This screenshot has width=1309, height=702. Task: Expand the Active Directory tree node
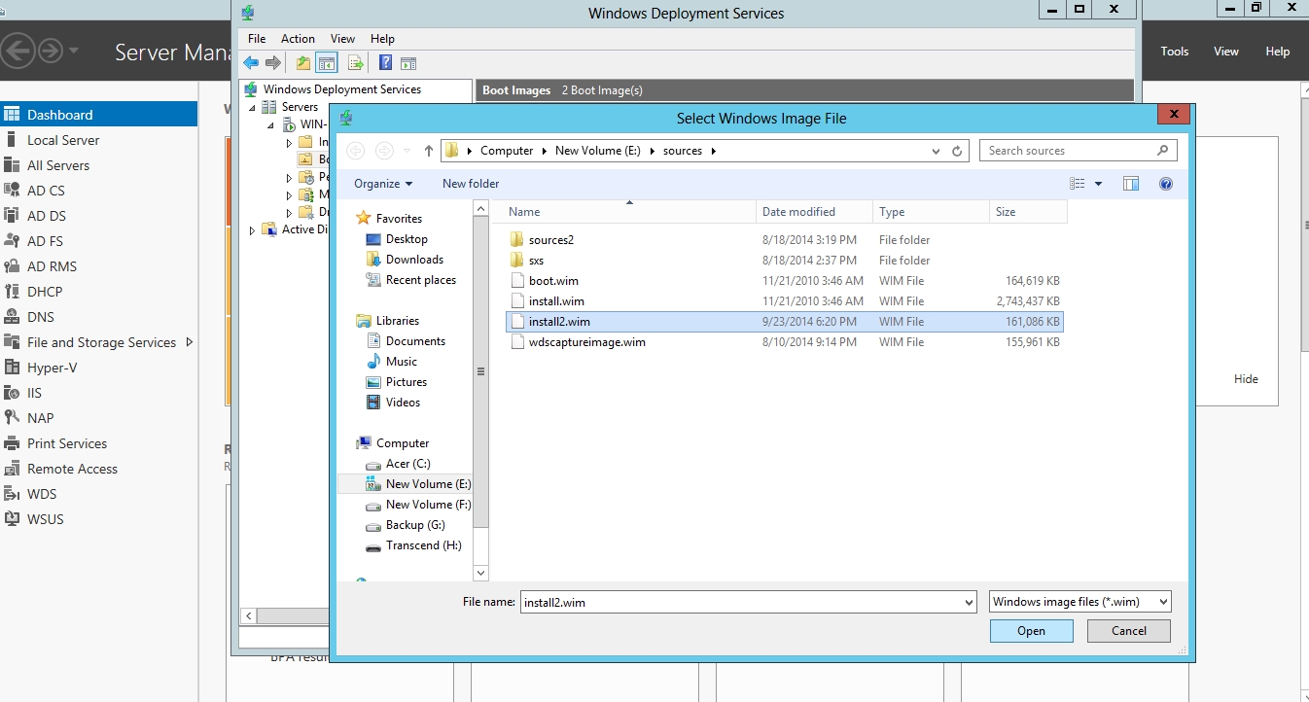click(x=253, y=230)
